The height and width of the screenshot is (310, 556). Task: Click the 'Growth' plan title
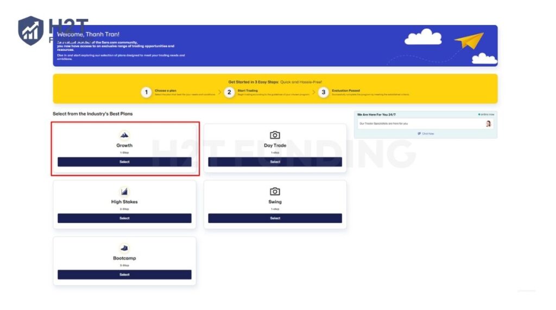pos(124,145)
